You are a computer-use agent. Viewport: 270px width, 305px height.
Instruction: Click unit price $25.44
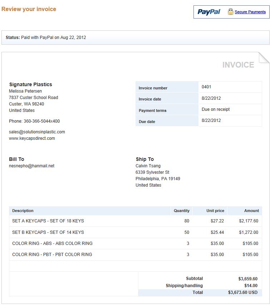click(217, 232)
